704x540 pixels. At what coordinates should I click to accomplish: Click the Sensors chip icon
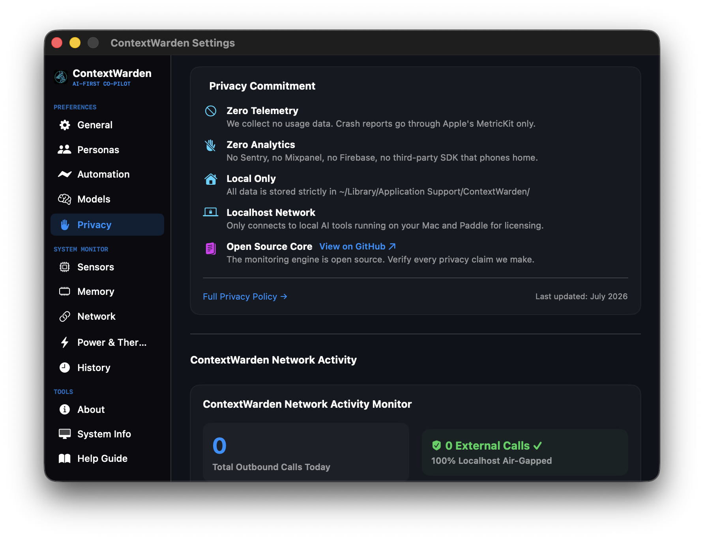coord(65,267)
